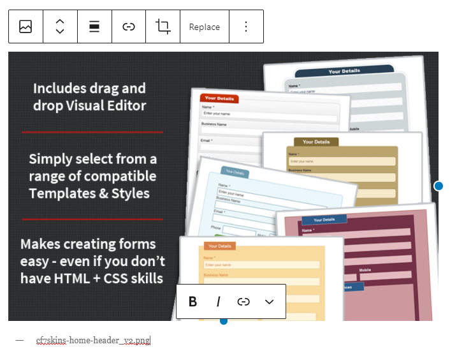Toggle italic formatting for the caption
Screen dimensions: 450x349
(218, 302)
